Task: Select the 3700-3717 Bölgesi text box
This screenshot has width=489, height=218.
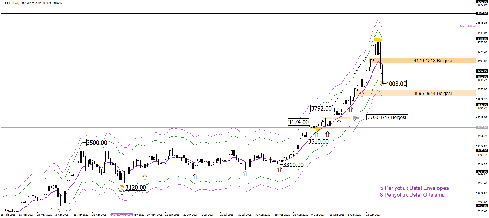Action: (x=387, y=118)
